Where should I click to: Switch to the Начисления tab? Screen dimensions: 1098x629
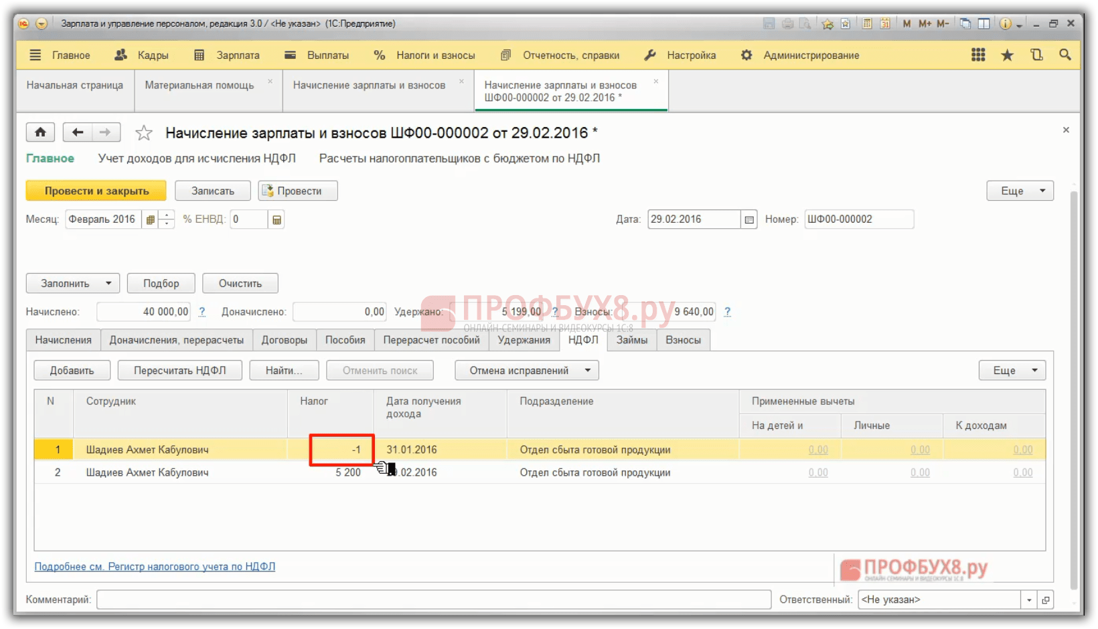click(64, 340)
